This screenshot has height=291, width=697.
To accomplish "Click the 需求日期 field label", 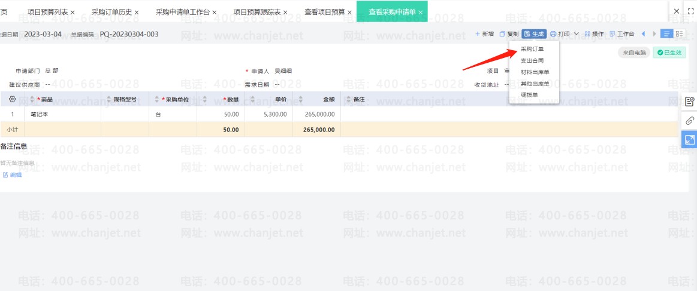I will [x=257, y=85].
